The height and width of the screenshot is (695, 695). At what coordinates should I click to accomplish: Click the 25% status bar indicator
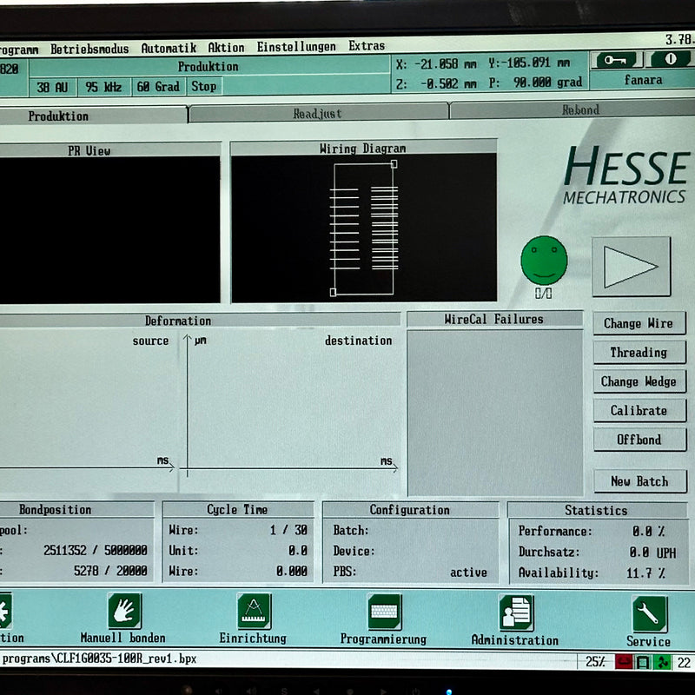[x=596, y=662]
